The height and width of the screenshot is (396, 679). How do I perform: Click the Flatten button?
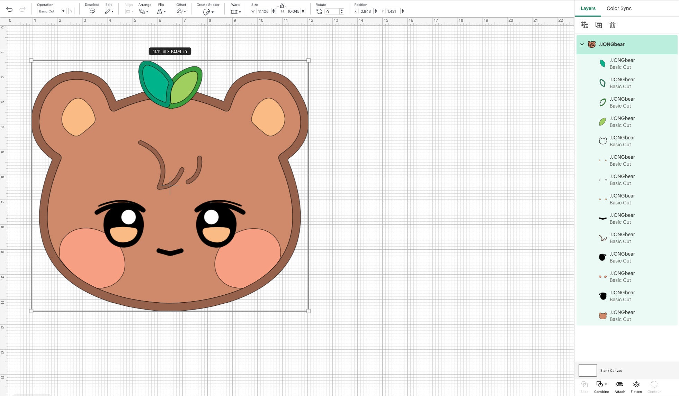(x=636, y=387)
